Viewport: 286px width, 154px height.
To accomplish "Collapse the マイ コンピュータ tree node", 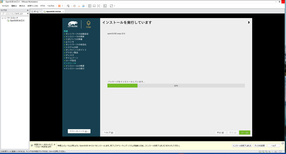I will point(2,18).
